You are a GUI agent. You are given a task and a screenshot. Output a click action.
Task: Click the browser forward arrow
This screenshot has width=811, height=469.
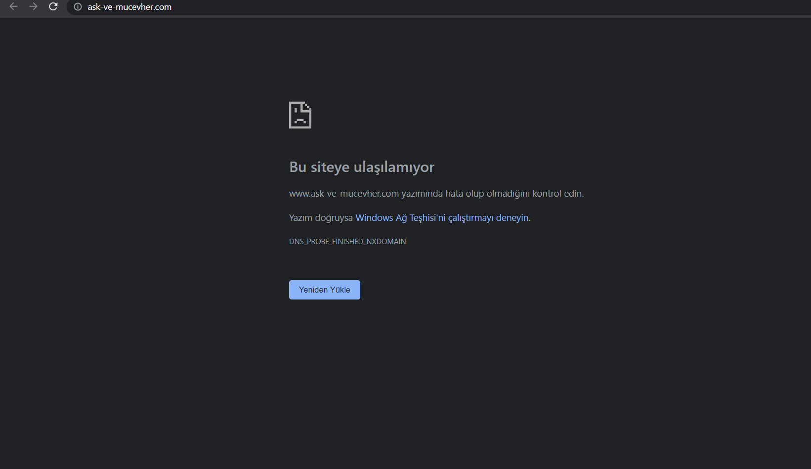pyautogui.click(x=34, y=7)
